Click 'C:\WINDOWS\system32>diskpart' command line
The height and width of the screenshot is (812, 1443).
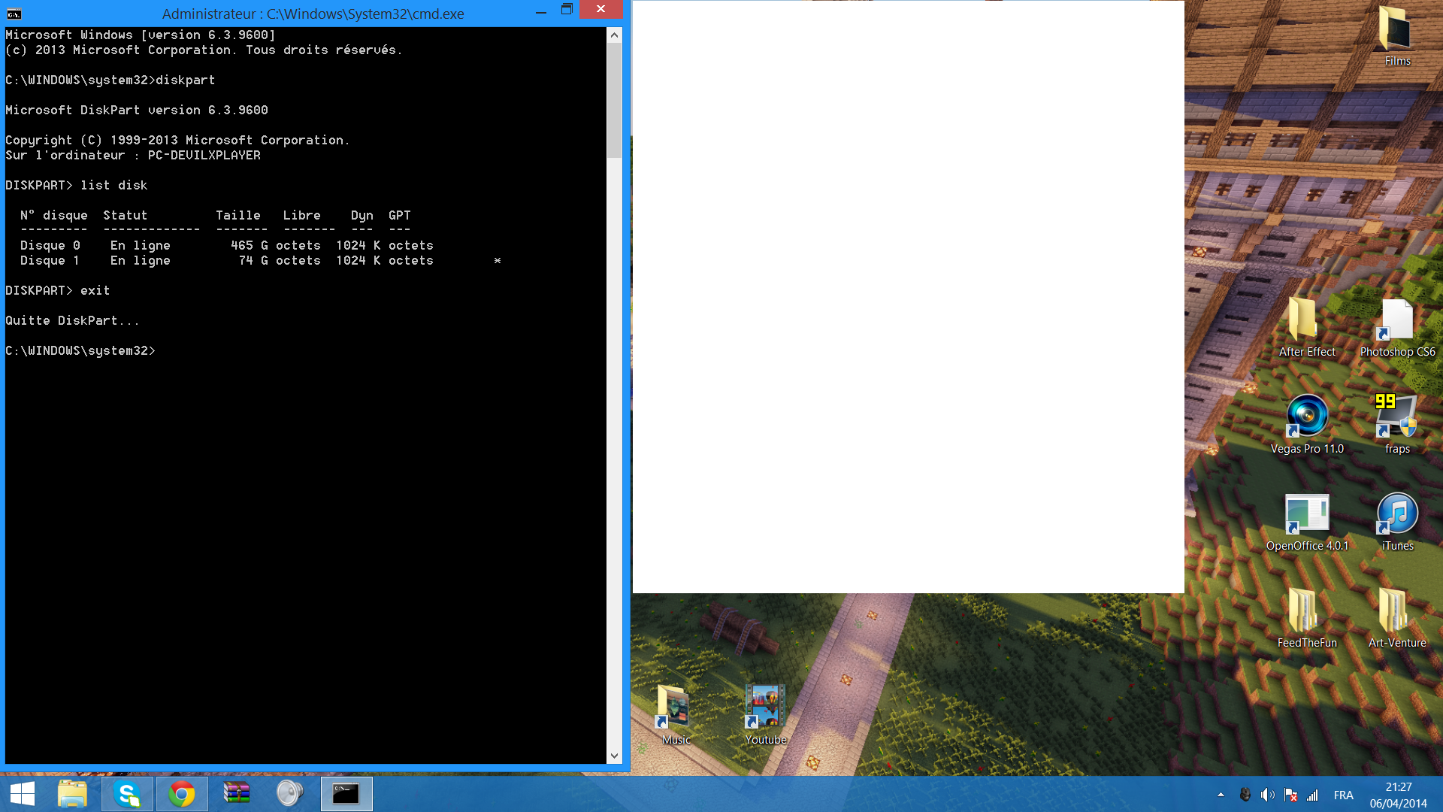(110, 80)
